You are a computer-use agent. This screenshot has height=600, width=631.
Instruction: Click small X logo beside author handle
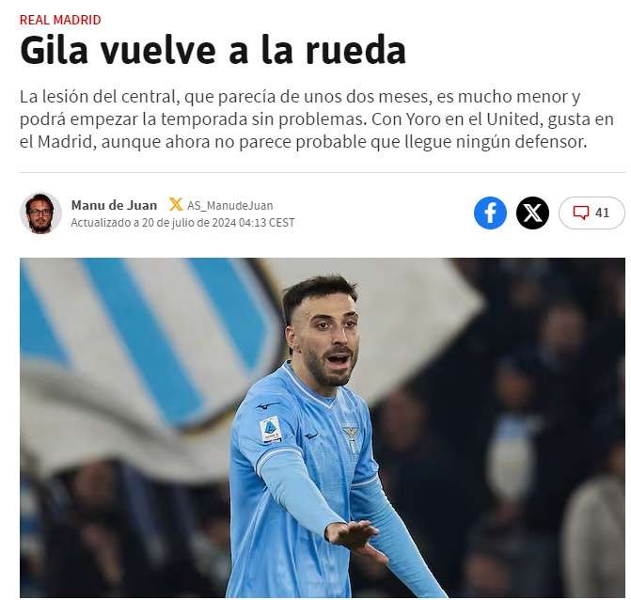[x=176, y=205]
